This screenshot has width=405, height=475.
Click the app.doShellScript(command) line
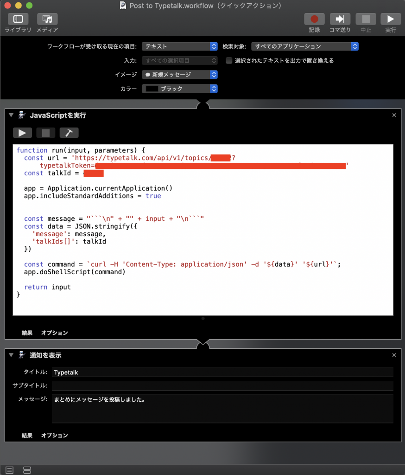pos(75,272)
